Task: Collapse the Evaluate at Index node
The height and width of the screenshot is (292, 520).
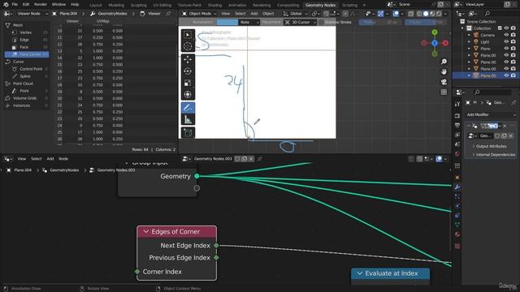Action: point(359,273)
